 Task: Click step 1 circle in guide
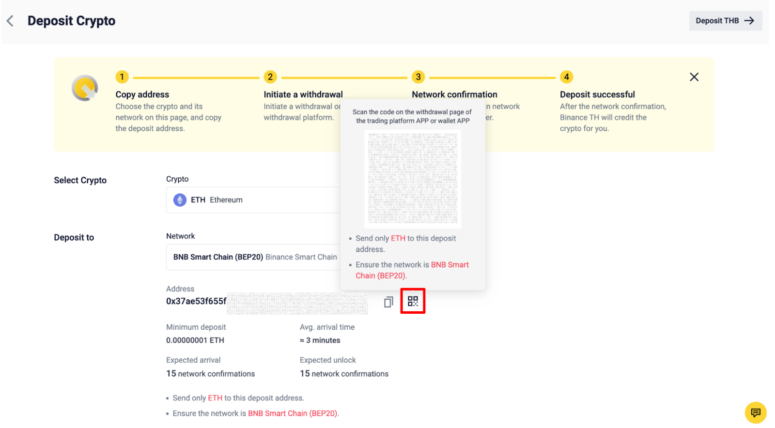tap(122, 77)
